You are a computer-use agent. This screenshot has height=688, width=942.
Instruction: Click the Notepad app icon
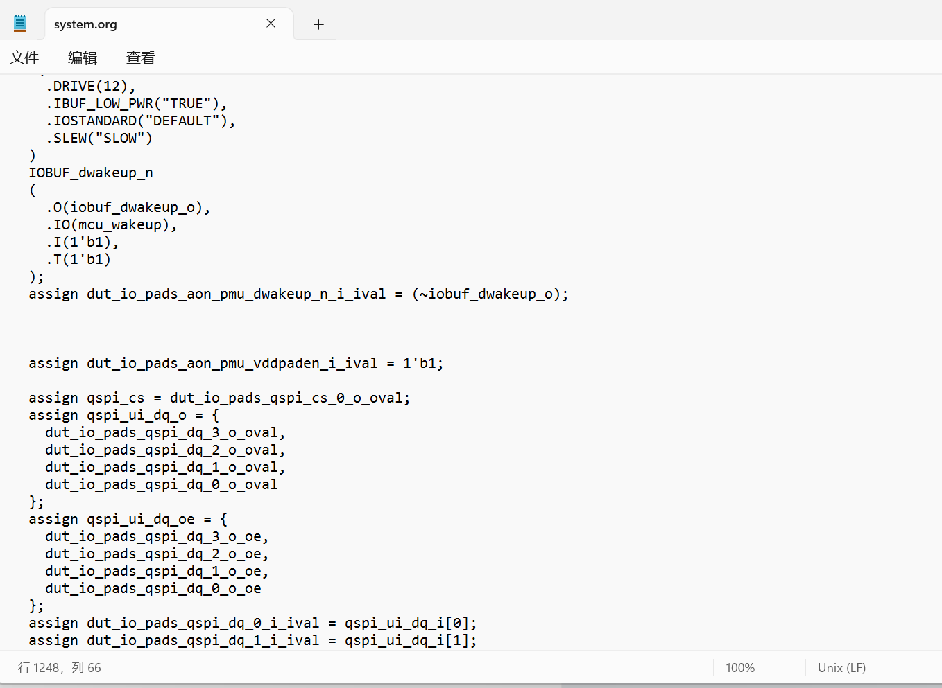click(20, 24)
